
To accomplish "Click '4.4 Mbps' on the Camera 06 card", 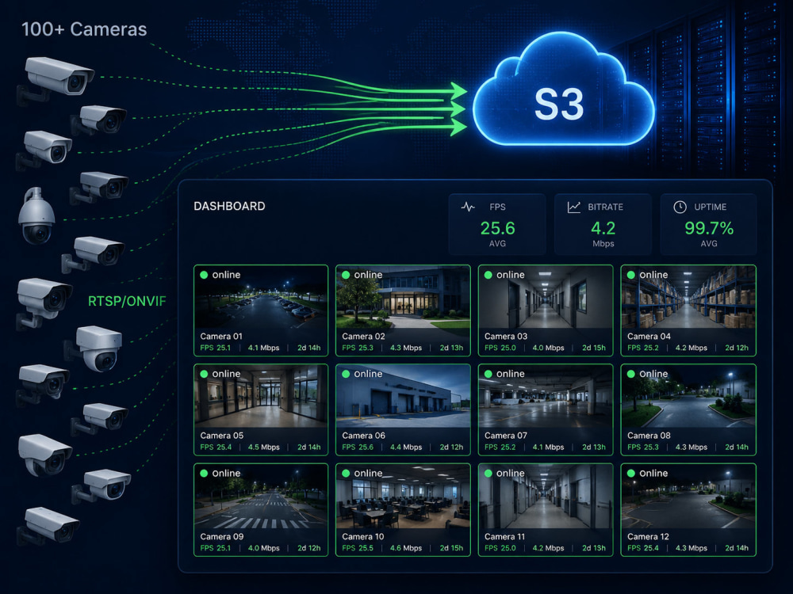I will coord(405,447).
